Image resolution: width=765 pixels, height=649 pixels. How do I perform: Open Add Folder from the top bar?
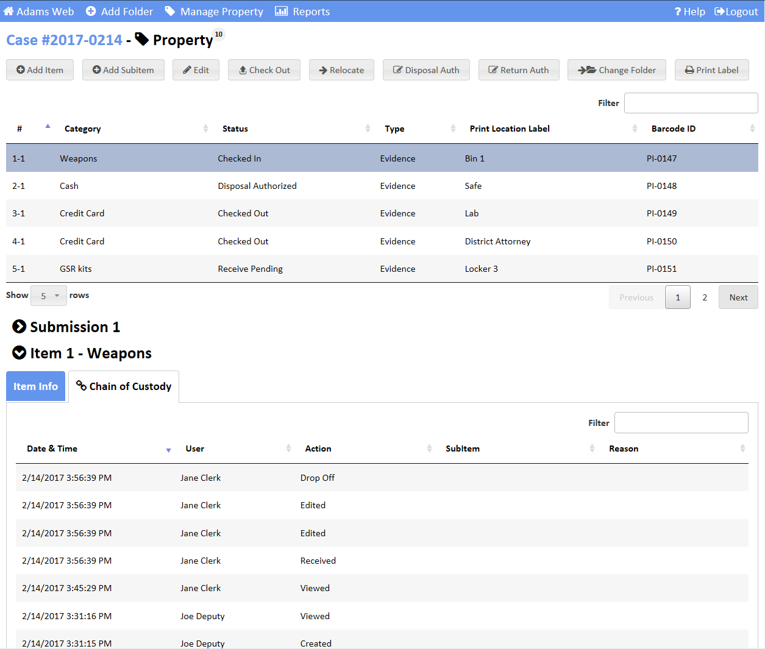coord(119,12)
